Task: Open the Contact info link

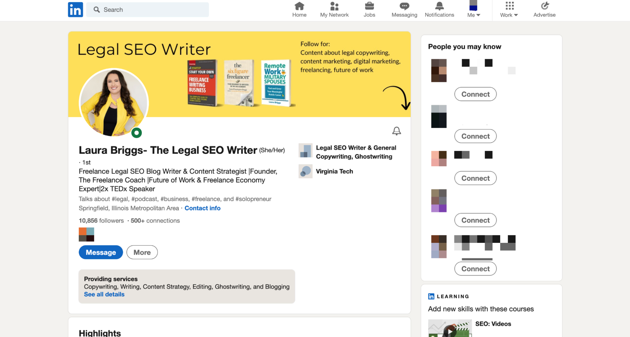Action: click(x=202, y=208)
